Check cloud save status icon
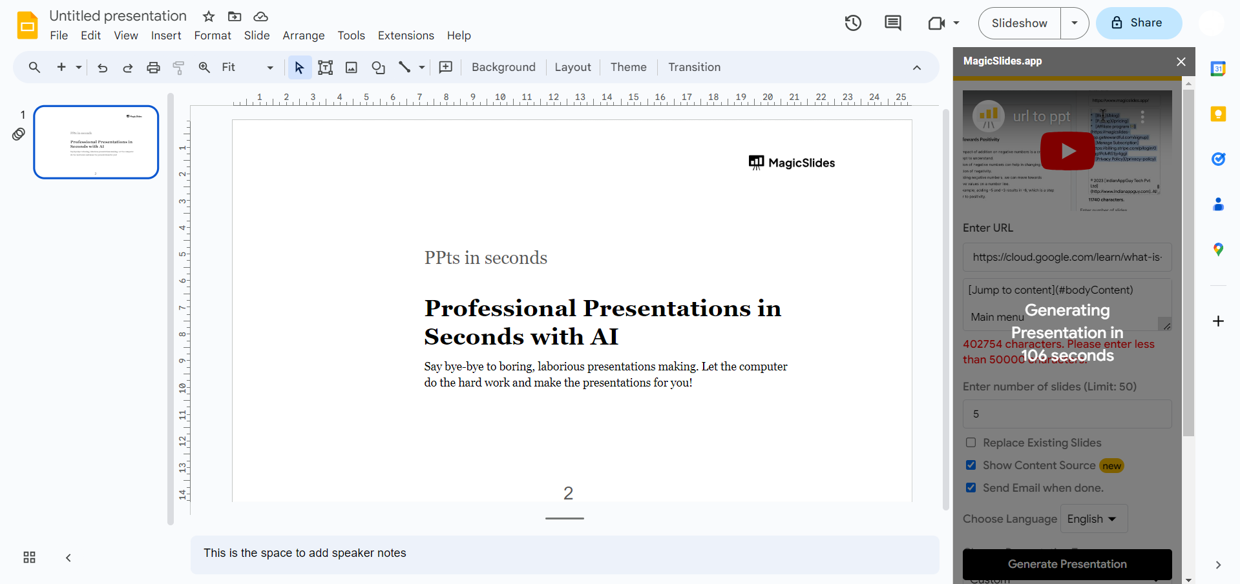The image size is (1240, 584). tap(260, 16)
